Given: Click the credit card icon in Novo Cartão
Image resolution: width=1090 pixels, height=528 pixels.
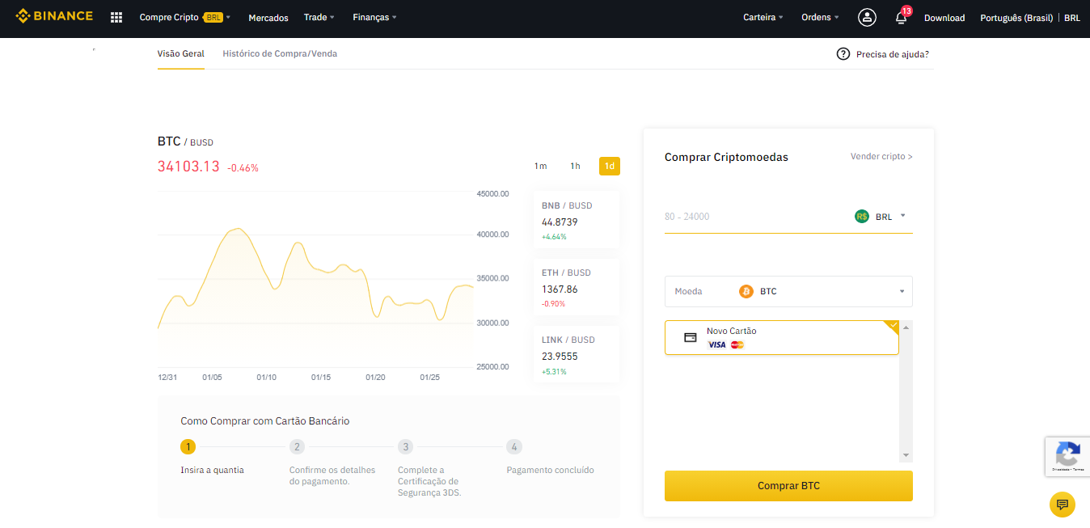Looking at the screenshot, I should pos(691,338).
